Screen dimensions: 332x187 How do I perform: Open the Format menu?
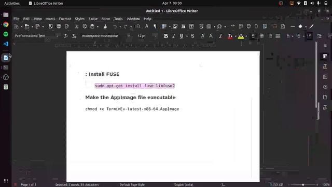click(65, 19)
